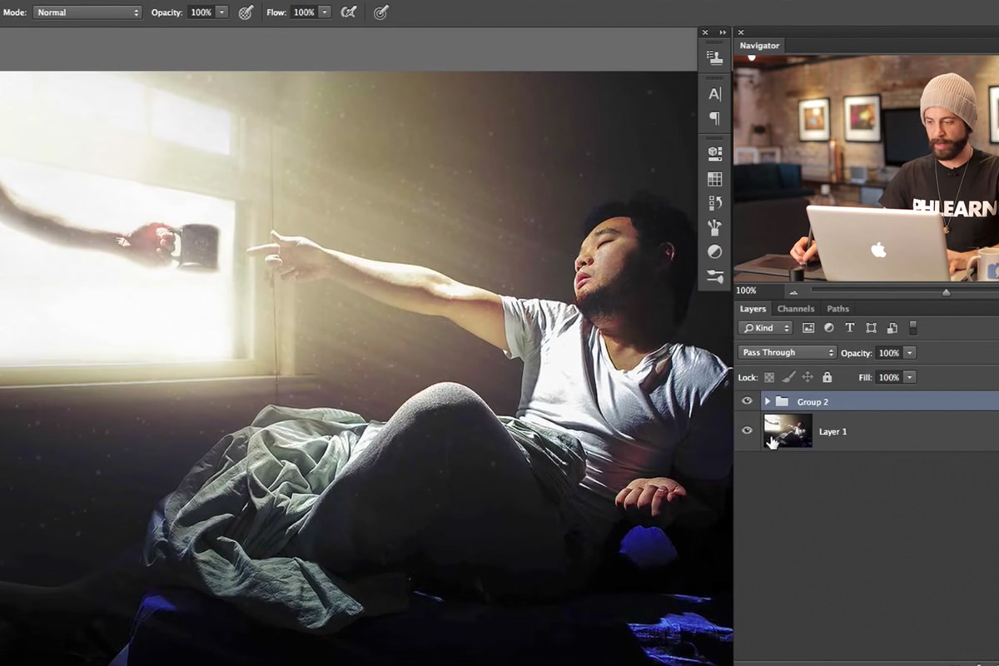The image size is (999, 666).
Task: Filter layers for pixel layers icon
Action: coord(808,328)
